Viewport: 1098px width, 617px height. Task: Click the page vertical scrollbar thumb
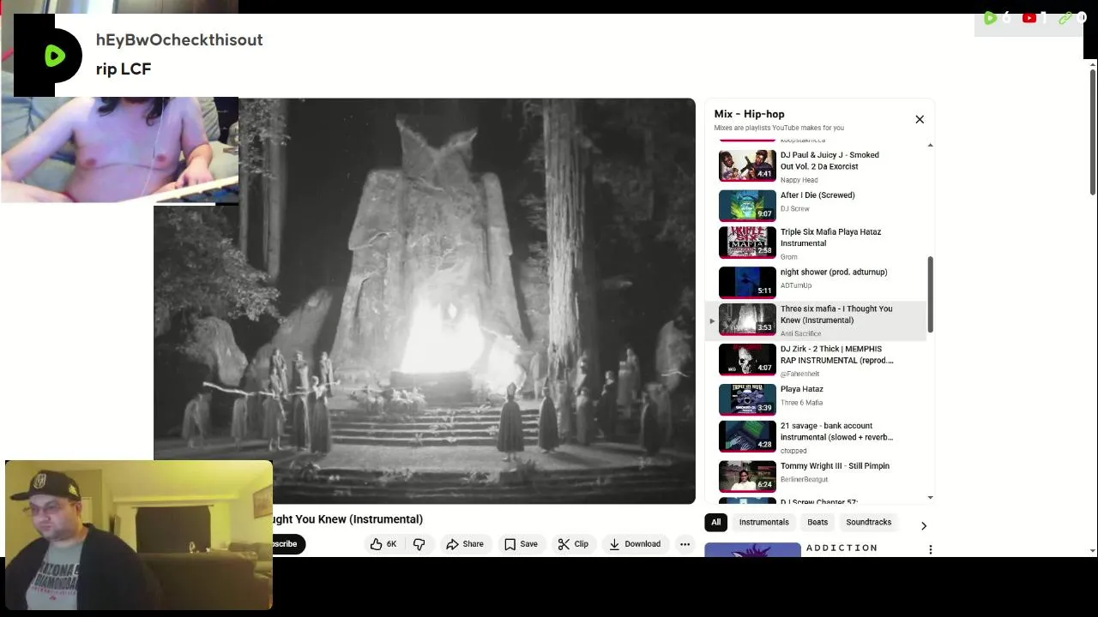(x=1092, y=132)
